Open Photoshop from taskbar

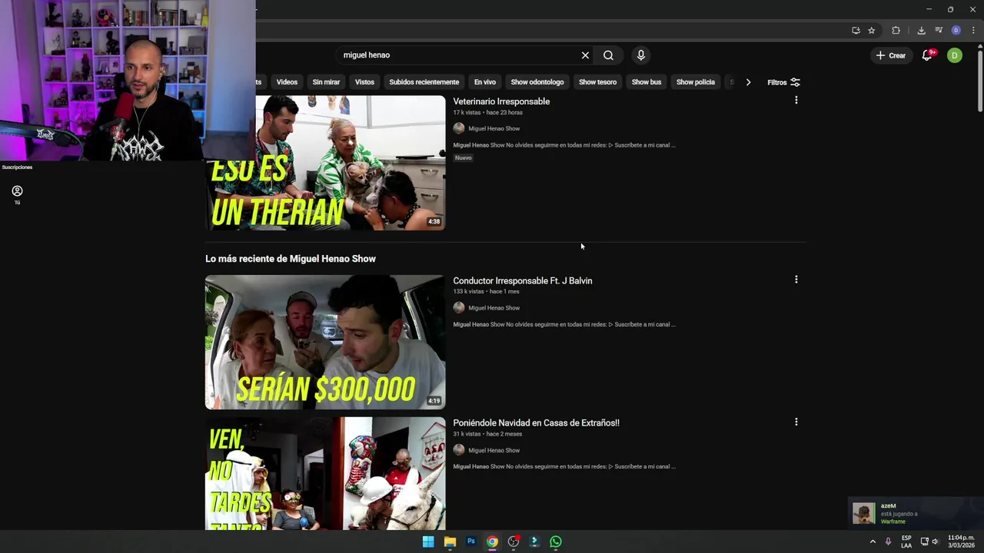[x=471, y=541]
